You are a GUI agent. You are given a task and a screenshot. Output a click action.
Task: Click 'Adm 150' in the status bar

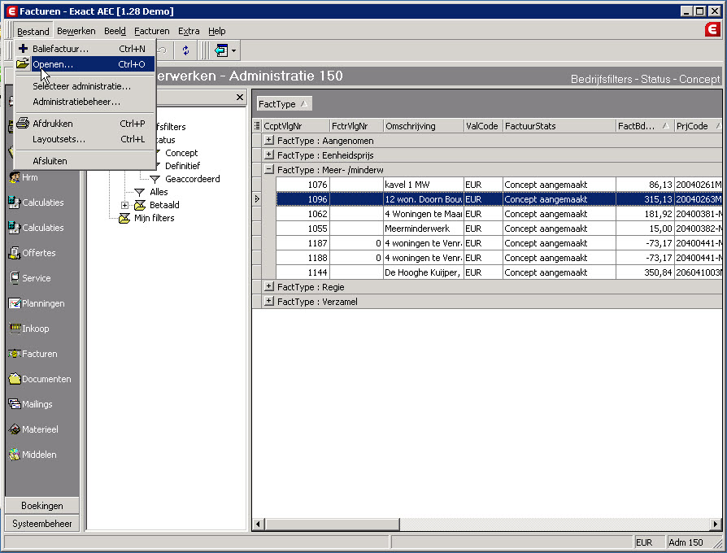tap(686, 542)
